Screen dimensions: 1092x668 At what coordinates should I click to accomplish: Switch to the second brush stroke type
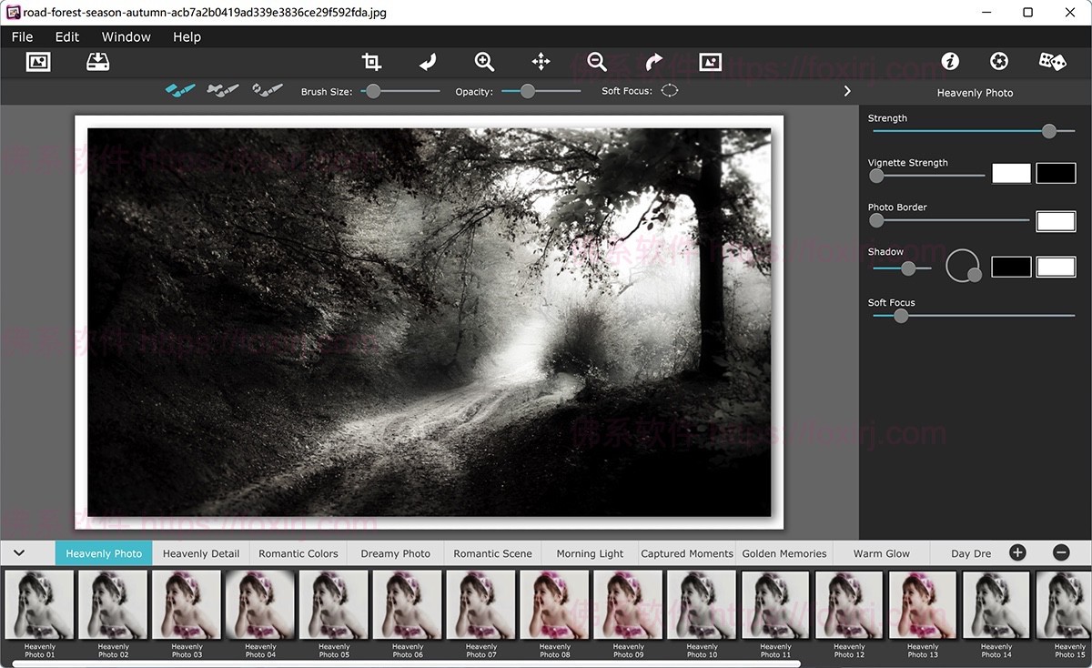point(222,90)
